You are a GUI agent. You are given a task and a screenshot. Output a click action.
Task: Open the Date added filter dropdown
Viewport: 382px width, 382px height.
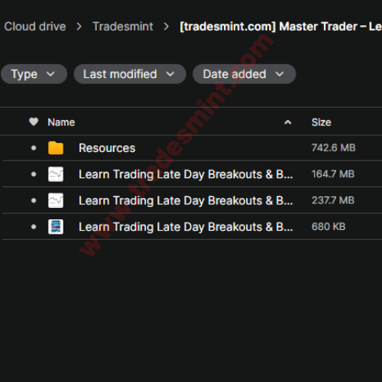tap(244, 74)
